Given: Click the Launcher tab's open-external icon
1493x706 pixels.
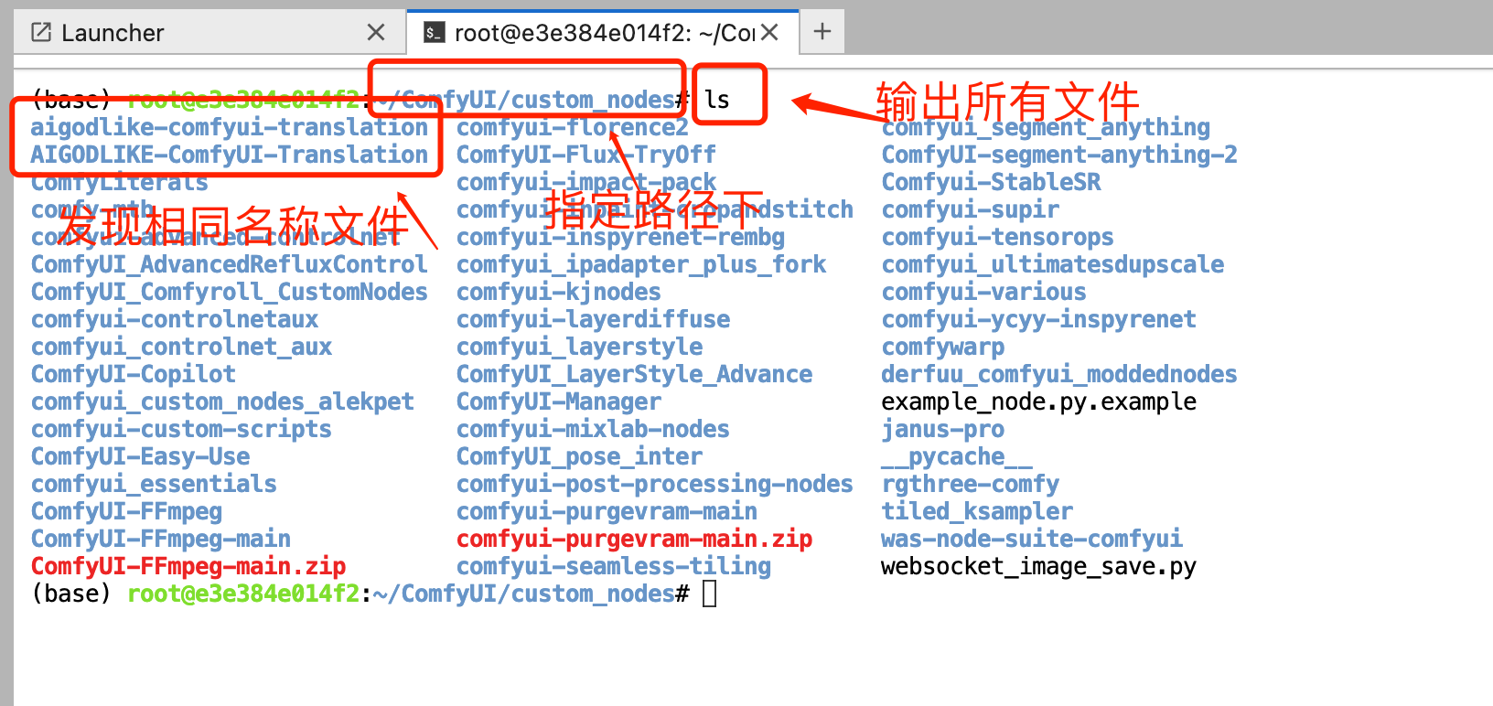Looking at the screenshot, I should [41, 33].
